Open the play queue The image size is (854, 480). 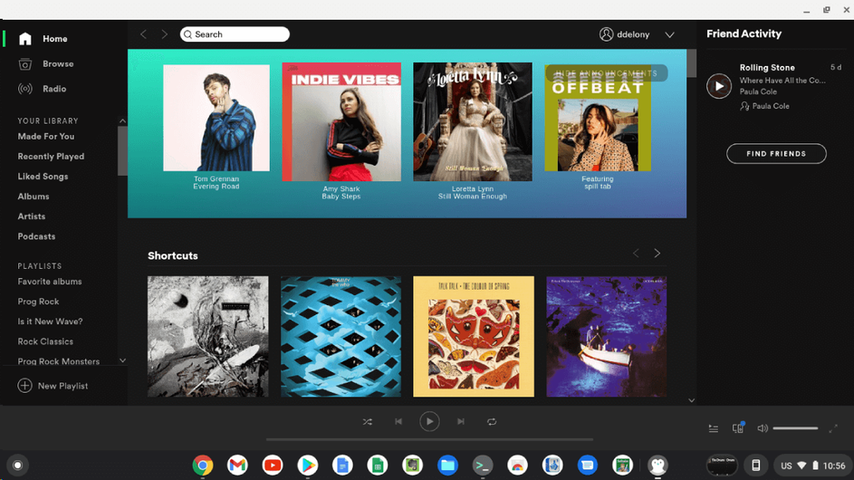tap(714, 428)
